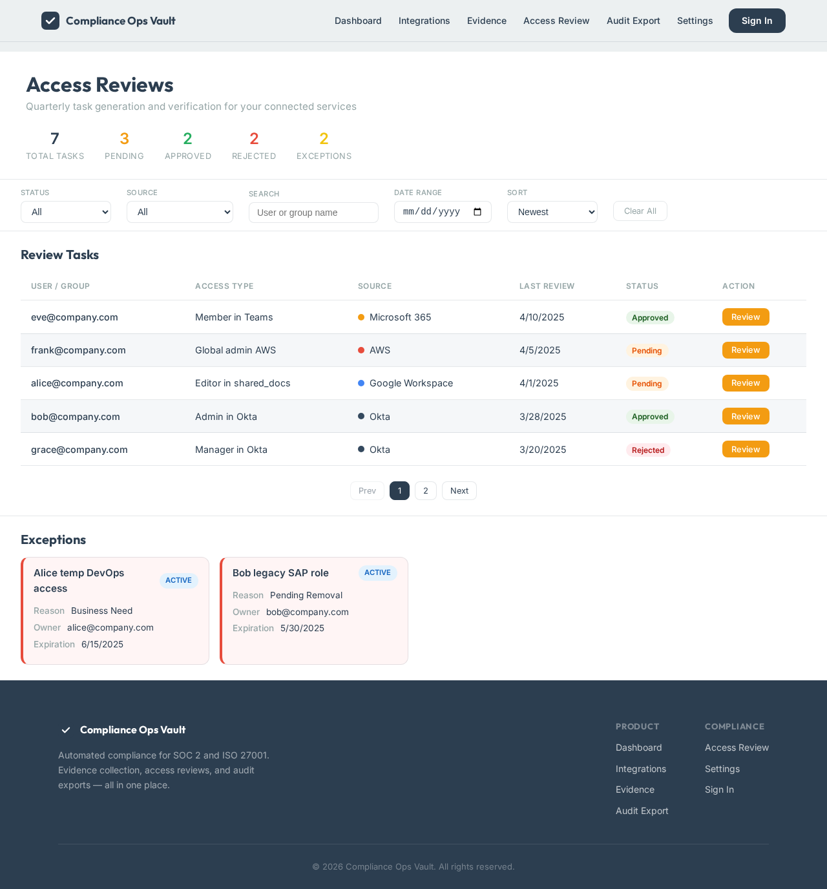Viewport: 827px width, 889px height.
Task: Open Integrations from the top navigation
Action: click(x=424, y=21)
